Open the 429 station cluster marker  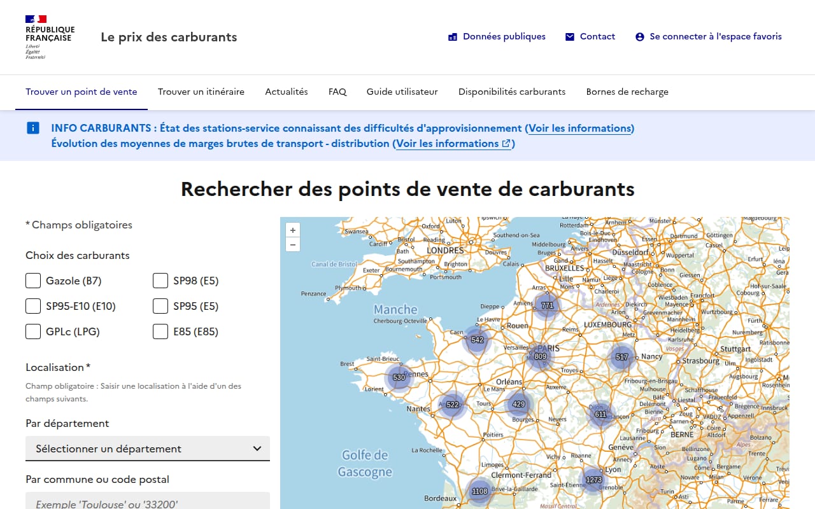click(519, 404)
